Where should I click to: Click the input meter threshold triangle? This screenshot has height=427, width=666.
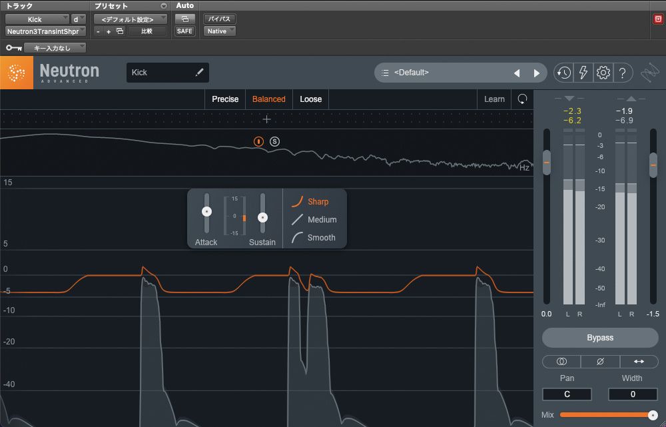tap(569, 99)
